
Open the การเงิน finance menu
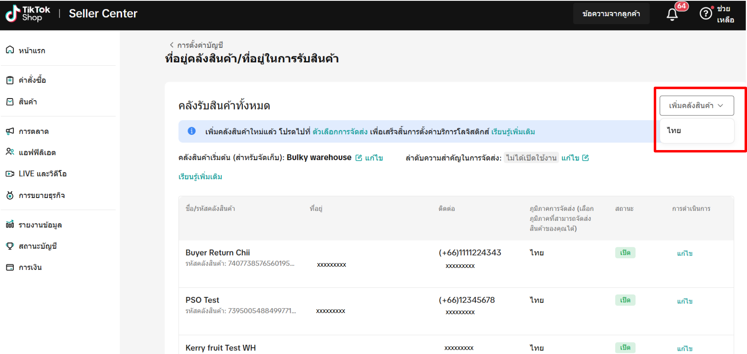(x=30, y=267)
